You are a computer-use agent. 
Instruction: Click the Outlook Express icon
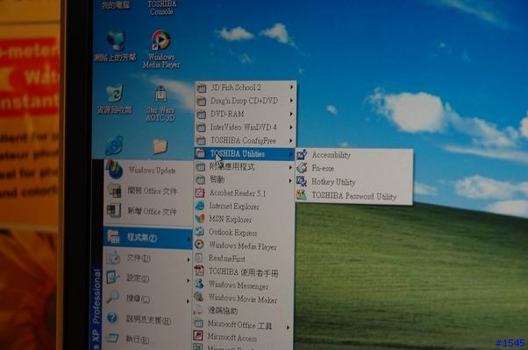click(x=200, y=231)
